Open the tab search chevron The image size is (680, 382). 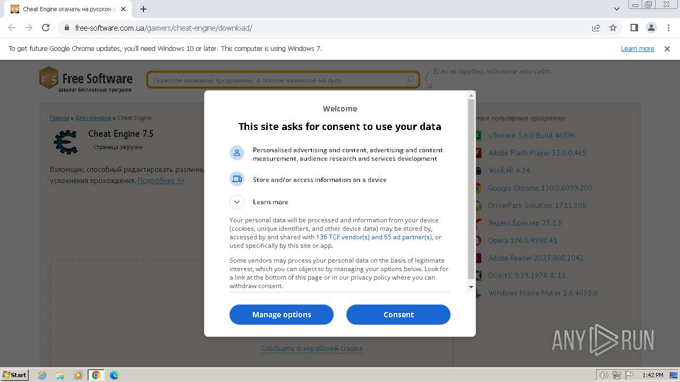click(x=616, y=9)
